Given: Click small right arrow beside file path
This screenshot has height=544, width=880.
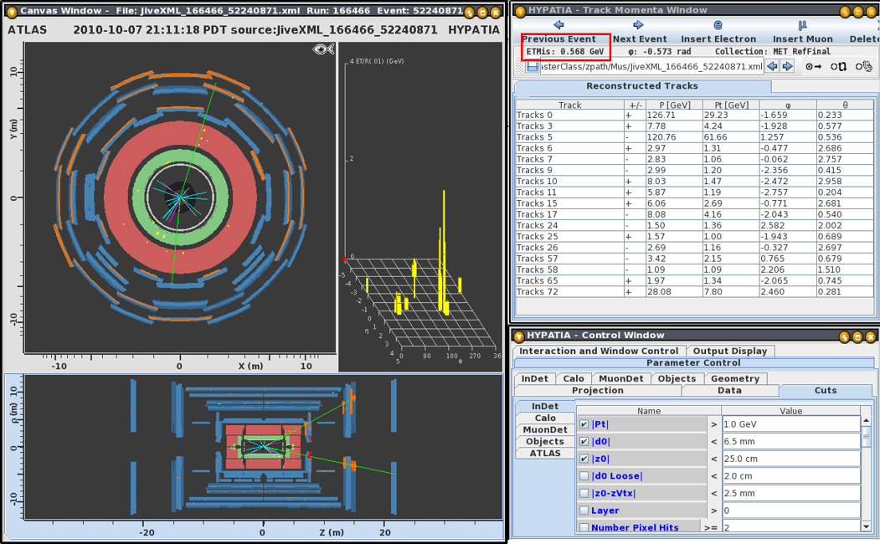Looking at the screenshot, I should (x=787, y=67).
